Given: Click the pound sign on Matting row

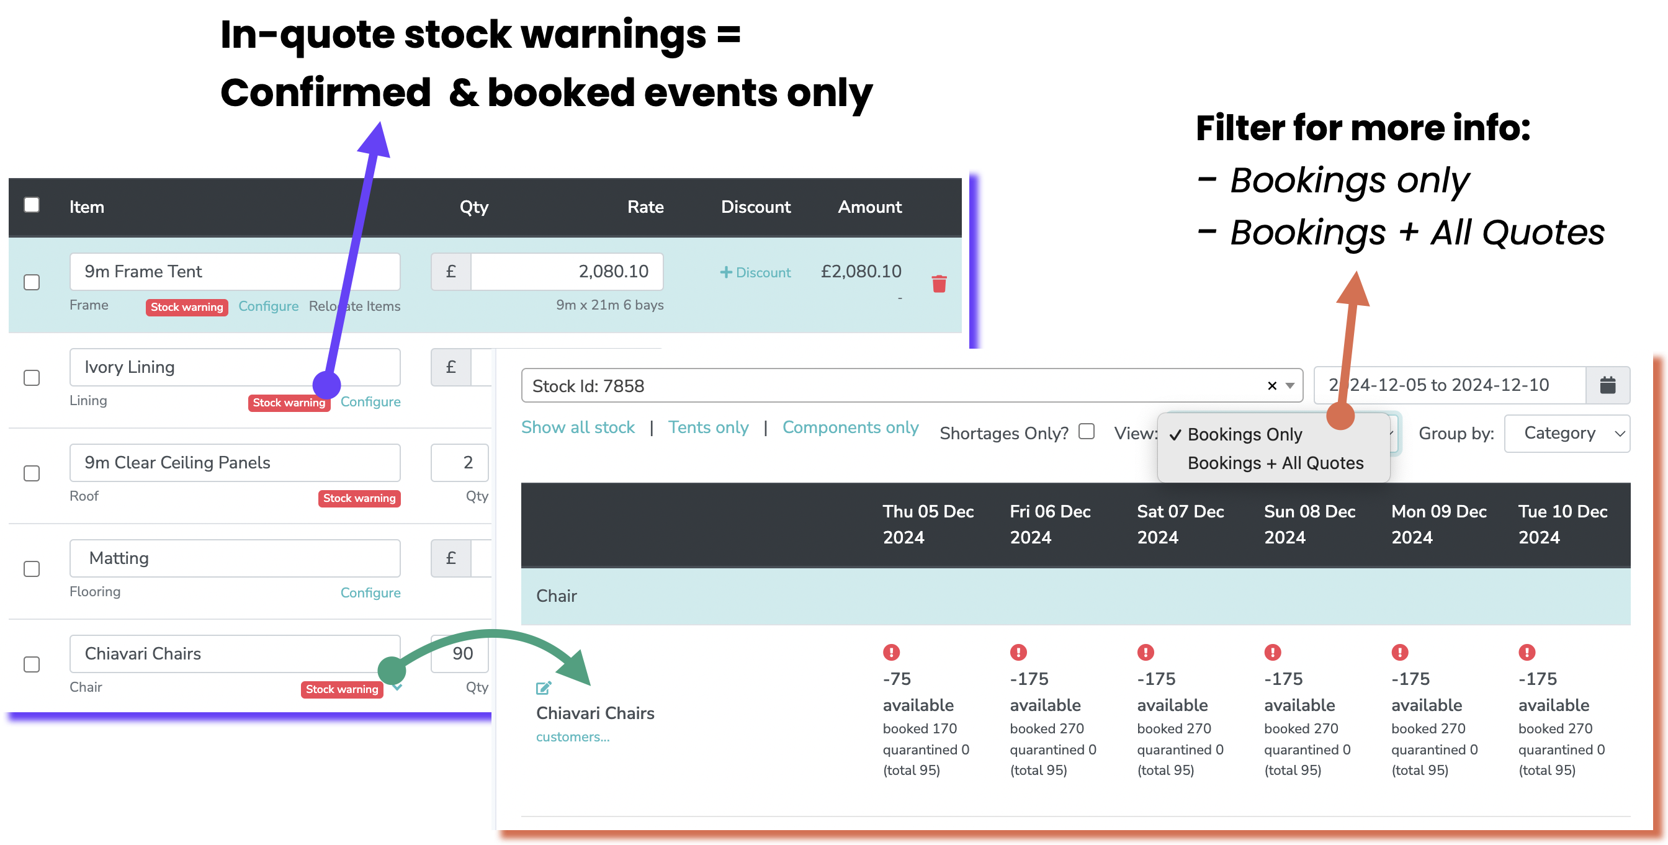Looking at the screenshot, I should 451,558.
